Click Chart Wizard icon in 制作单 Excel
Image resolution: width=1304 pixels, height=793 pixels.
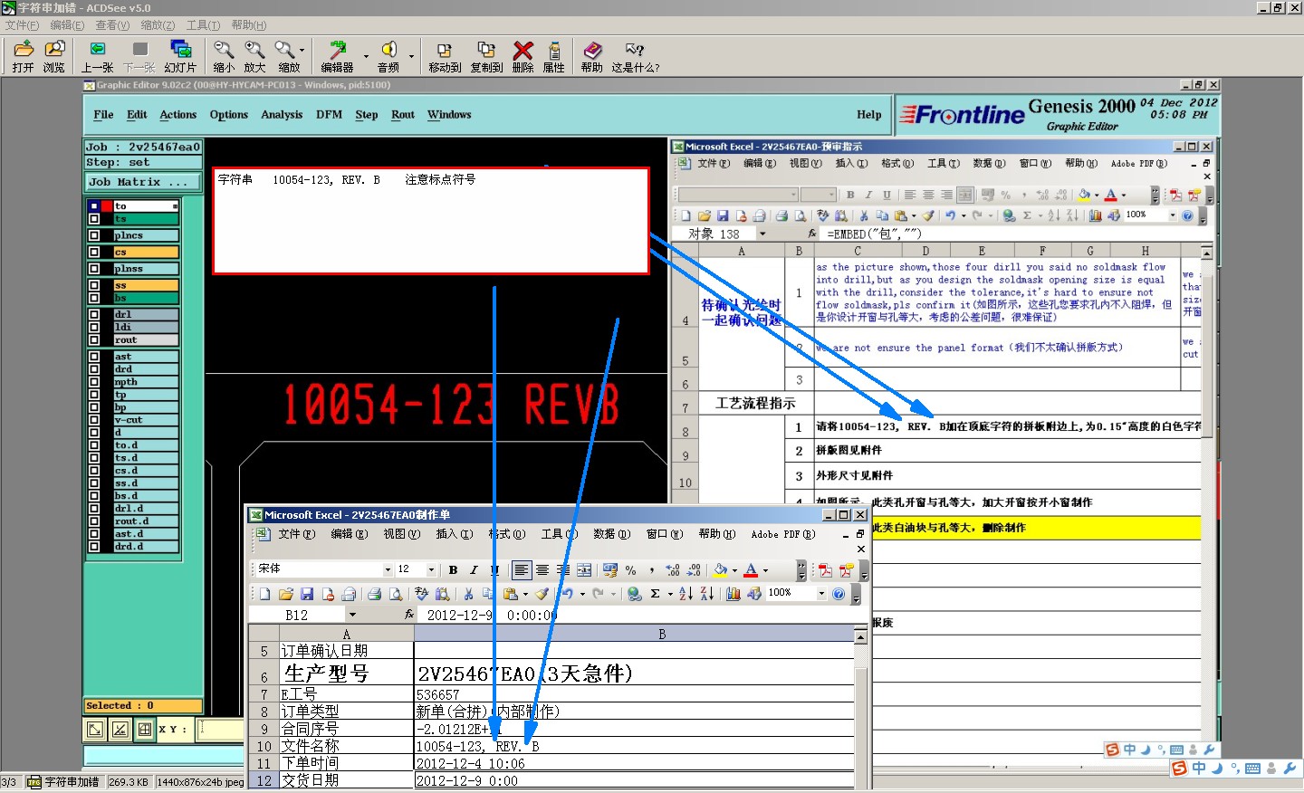pyautogui.click(x=733, y=594)
